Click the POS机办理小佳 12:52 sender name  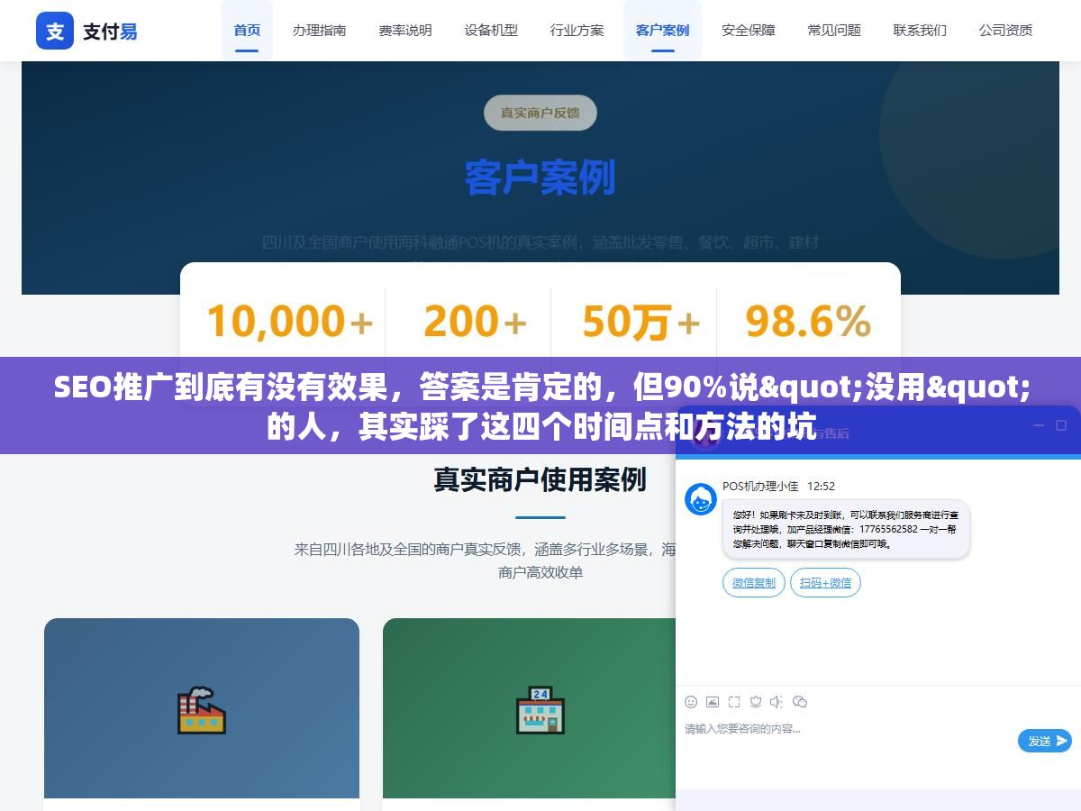778,486
